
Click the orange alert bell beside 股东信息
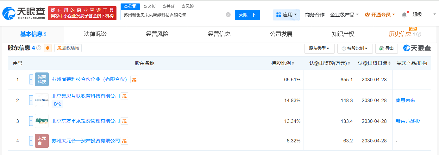click(x=48, y=48)
